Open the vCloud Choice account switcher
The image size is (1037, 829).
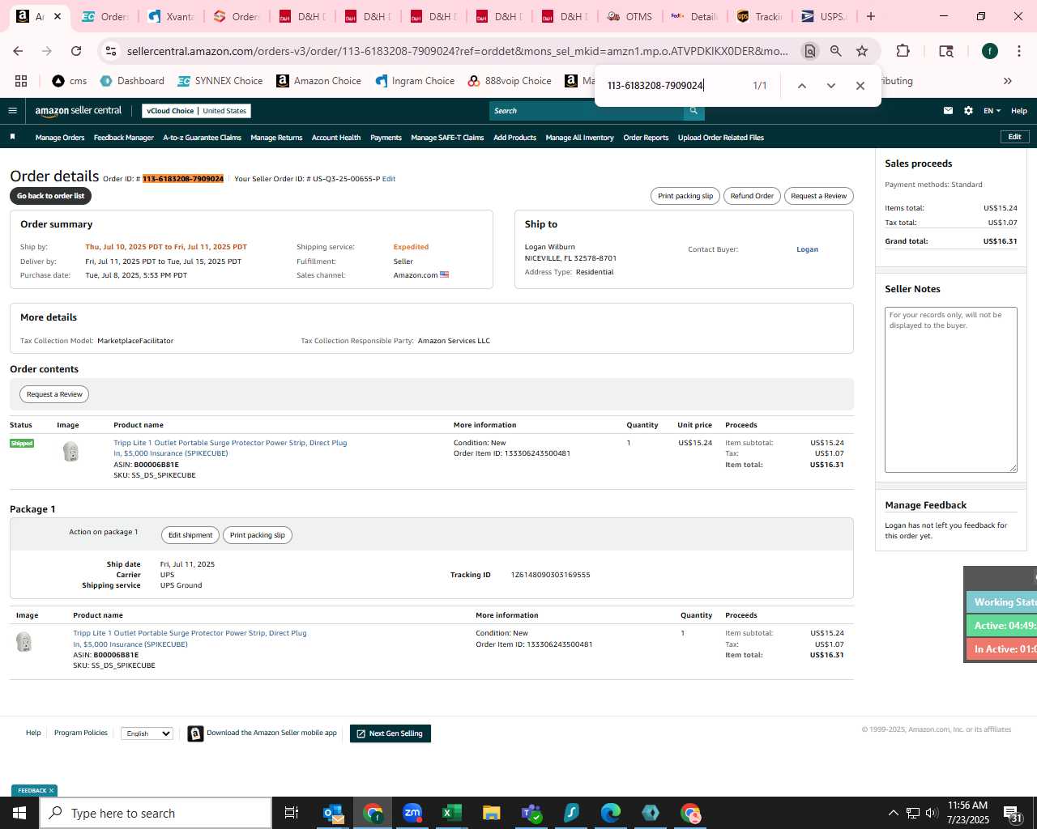pyautogui.click(x=196, y=111)
